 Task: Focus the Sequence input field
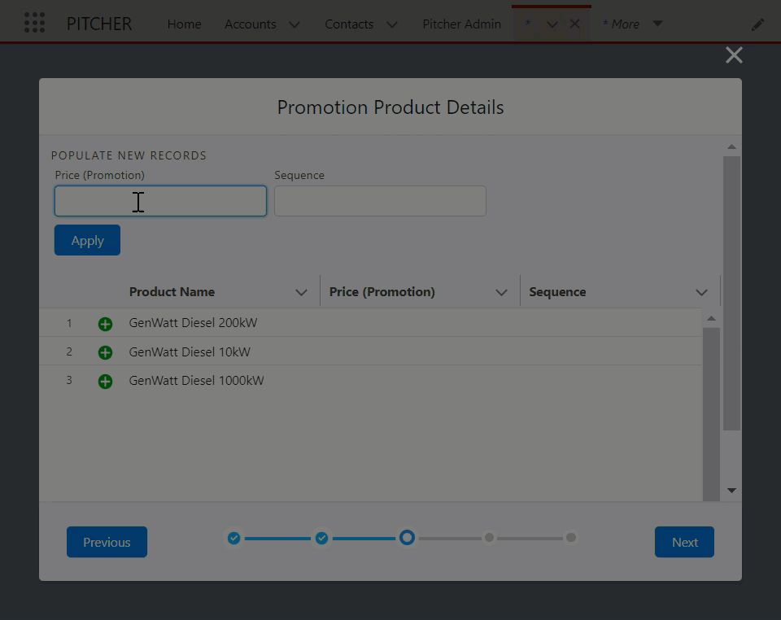click(380, 201)
